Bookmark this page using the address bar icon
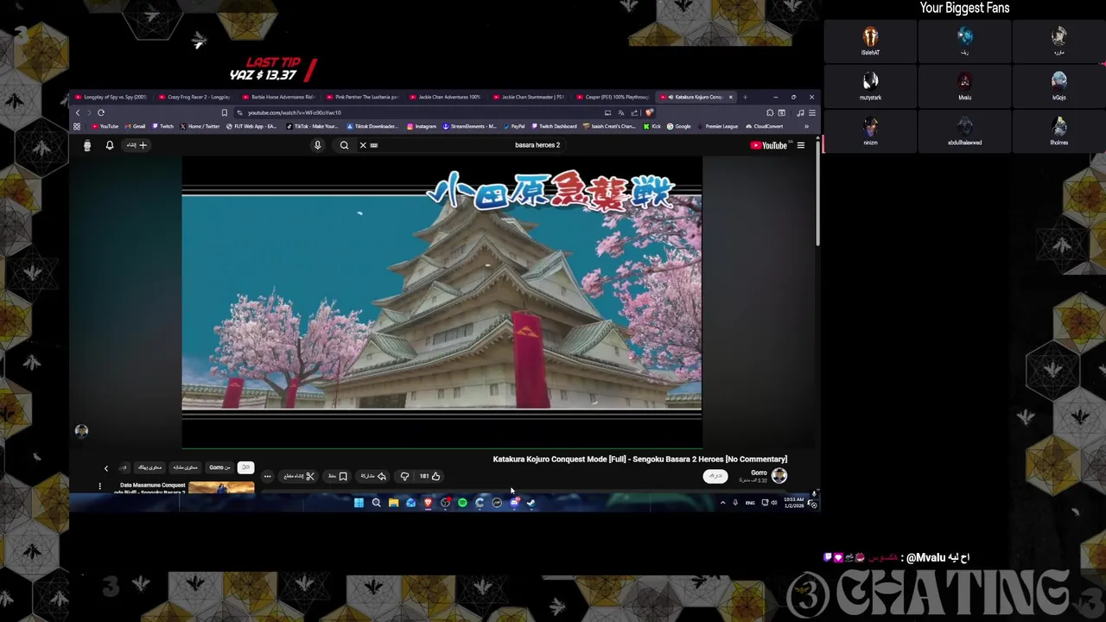Image resolution: width=1106 pixels, height=622 pixels. tap(225, 112)
